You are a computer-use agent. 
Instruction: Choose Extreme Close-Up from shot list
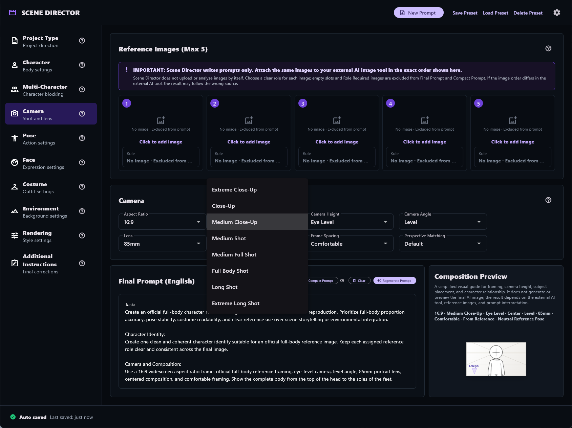pos(257,189)
